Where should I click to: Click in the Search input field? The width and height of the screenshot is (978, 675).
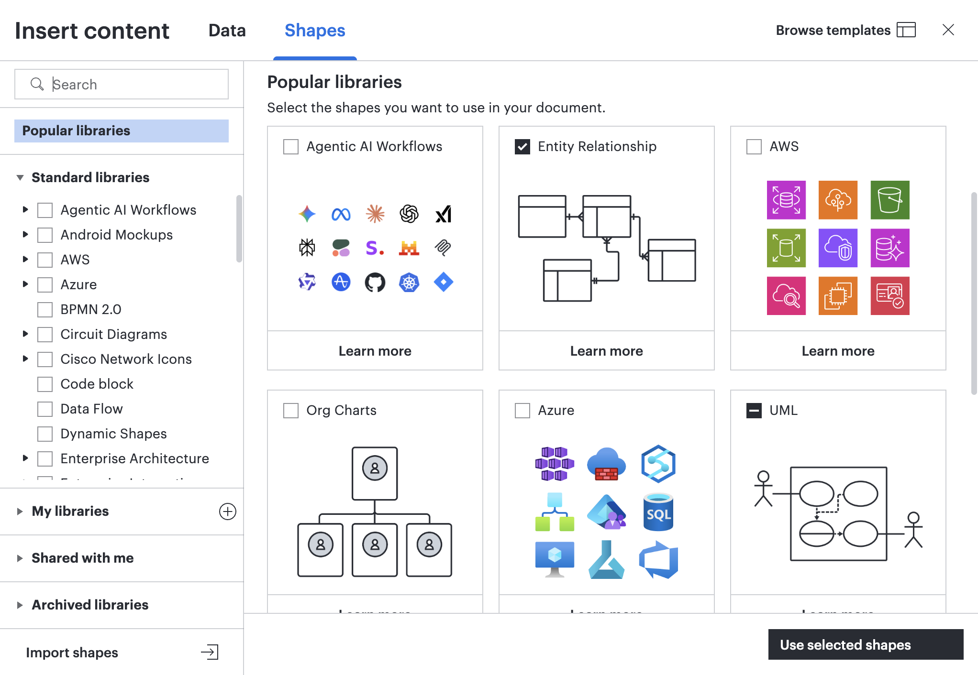click(x=122, y=84)
